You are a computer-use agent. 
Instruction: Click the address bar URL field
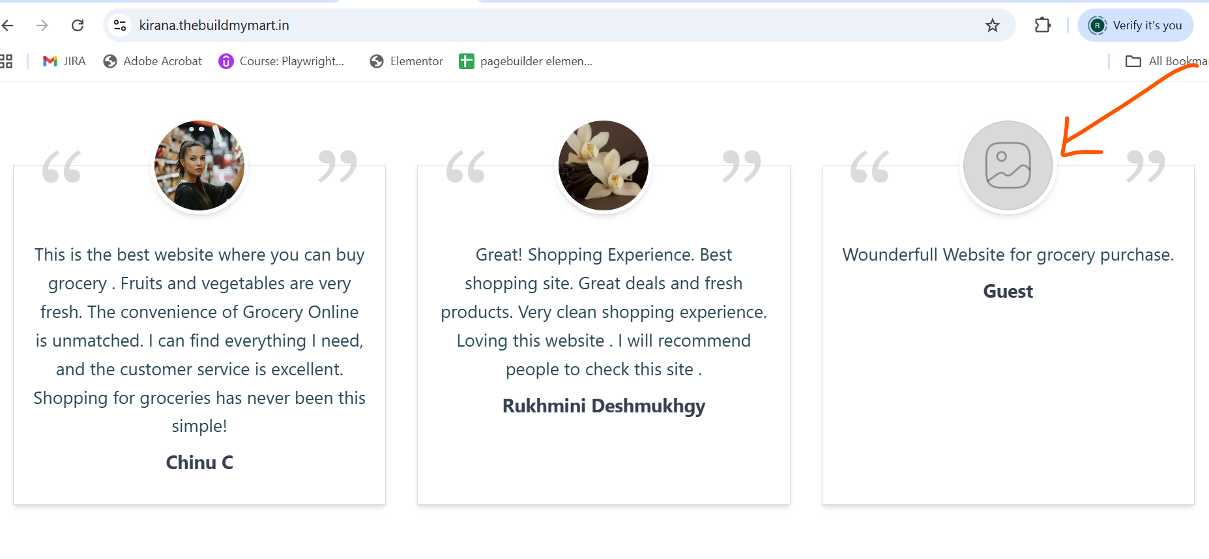tap(554, 25)
